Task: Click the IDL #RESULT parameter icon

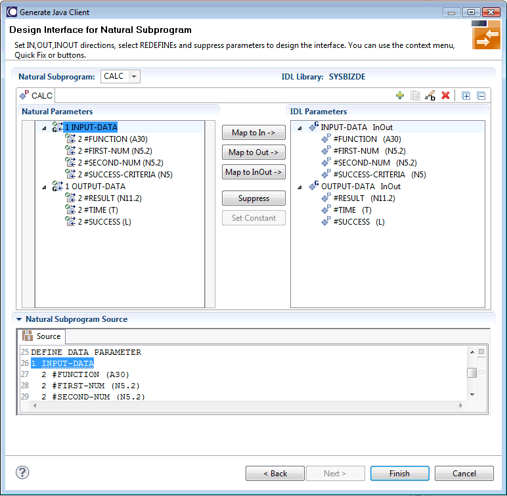Action: tap(326, 198)
